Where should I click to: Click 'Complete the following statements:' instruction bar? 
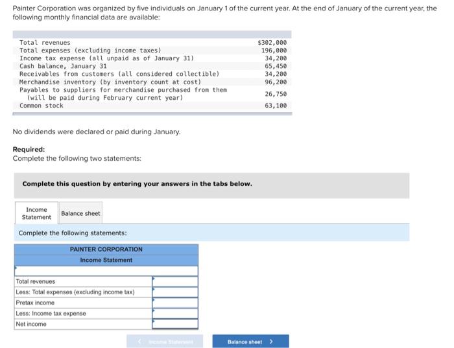click(x=211, y=233)
